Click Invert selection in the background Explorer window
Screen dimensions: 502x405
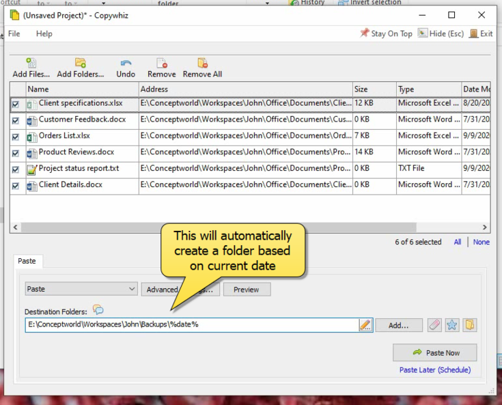[x=369, y=2]
